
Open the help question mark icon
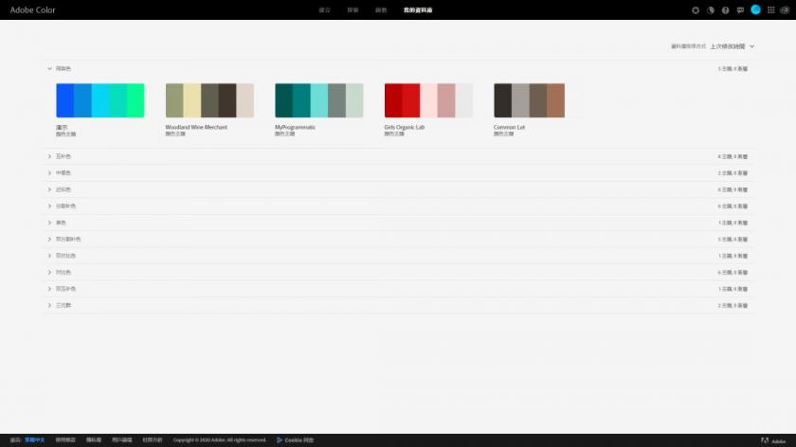[726, 9]
